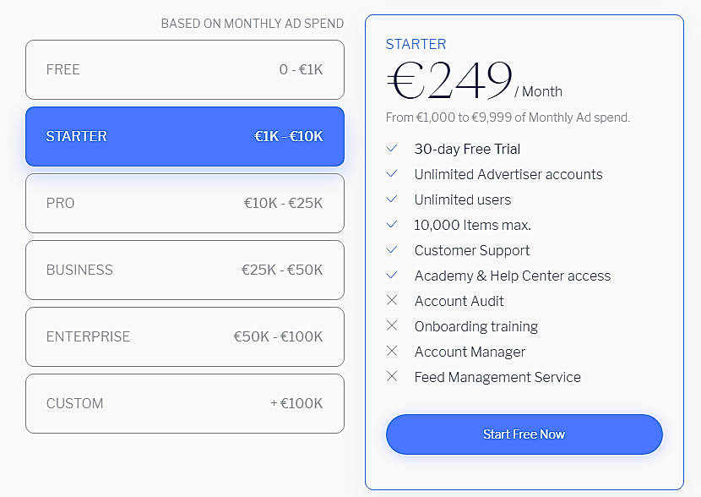The image size is (701, 497).
Task: Click the checkmark beside 10,000 Items max
Action: tap(392, 224)
